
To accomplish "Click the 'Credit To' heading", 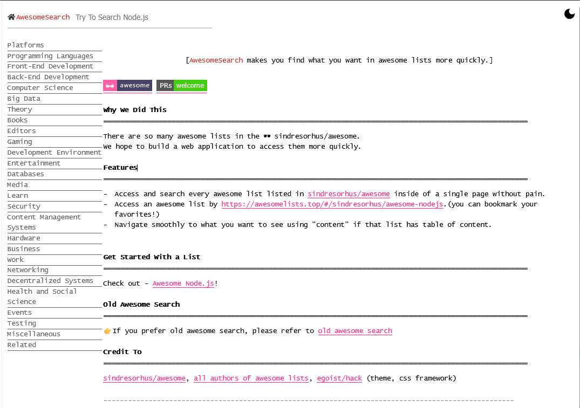I will tap(122, 351).
